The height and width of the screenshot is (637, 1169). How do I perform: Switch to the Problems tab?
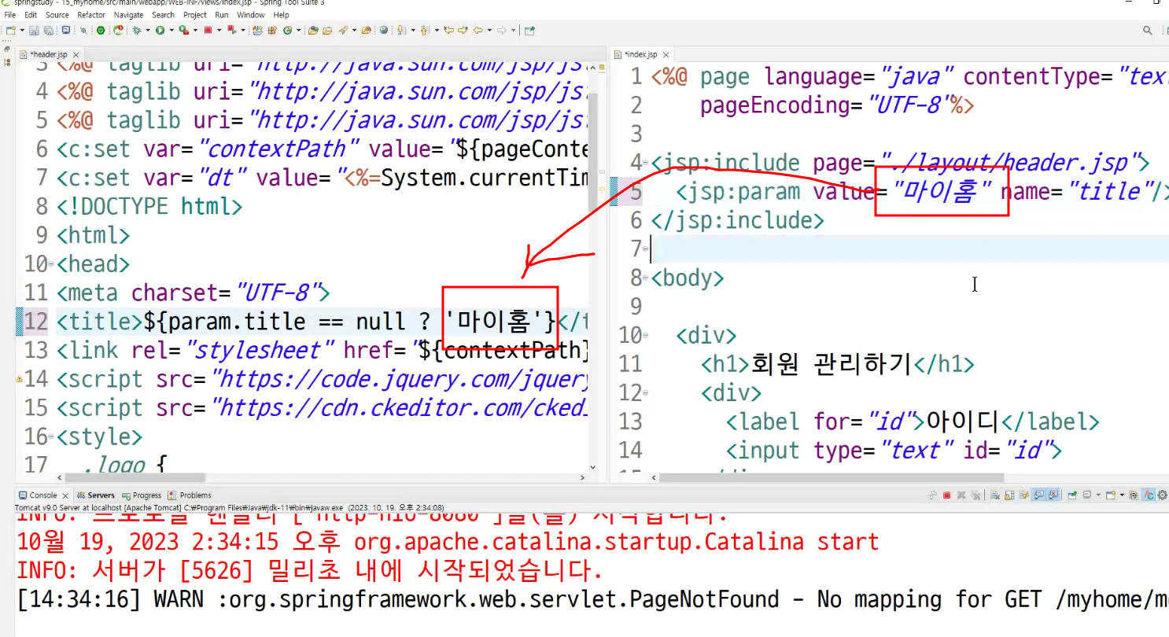pos(190,495)
